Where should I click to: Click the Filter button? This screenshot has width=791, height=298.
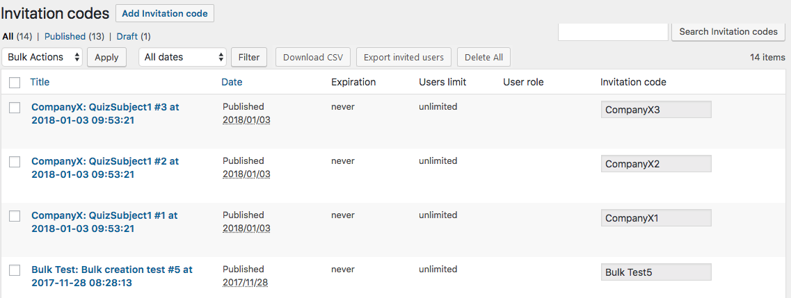click(x=248, y=58)
